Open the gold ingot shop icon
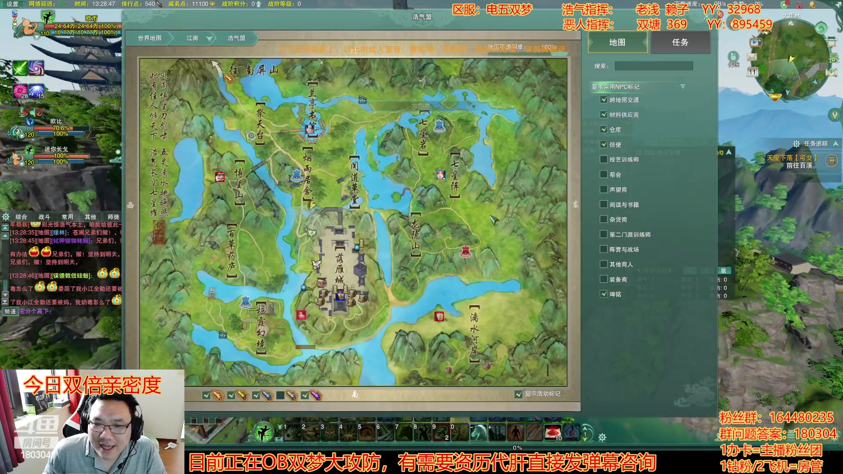The width and height of the screenshot is (843, 474). point(775,96)
